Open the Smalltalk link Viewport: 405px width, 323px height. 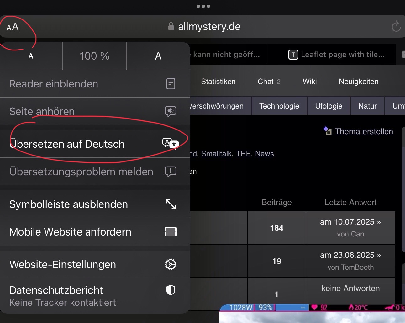(x=216, y=154)
